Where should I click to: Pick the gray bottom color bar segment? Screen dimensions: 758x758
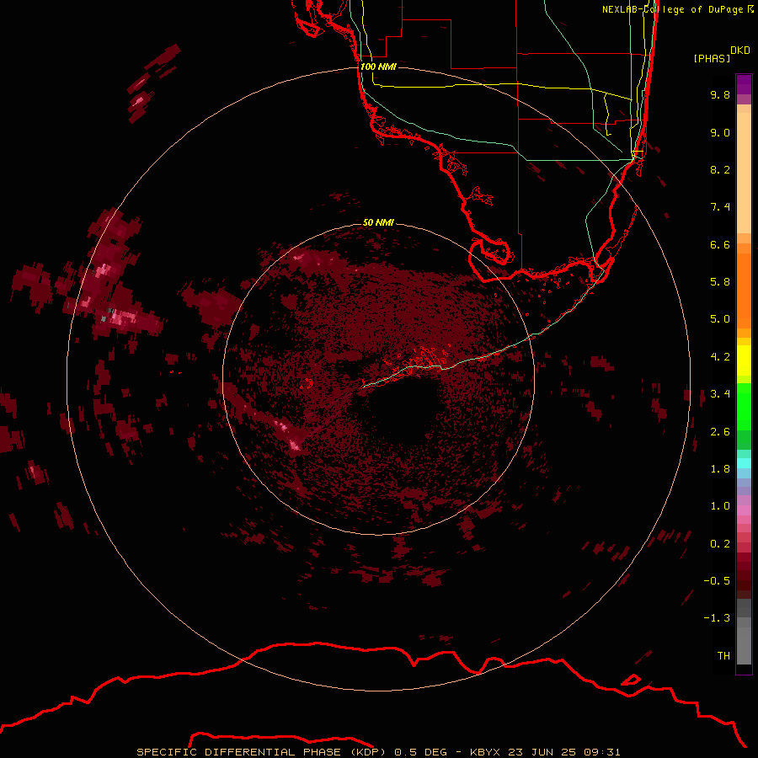click(744, 645)
